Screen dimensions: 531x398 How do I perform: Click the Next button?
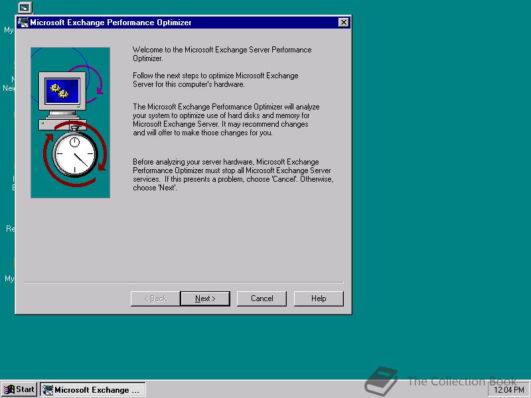point(205,298)
